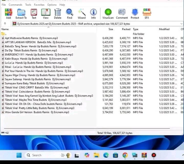Run the Test archive tool
Image resolution: width=184 pixels, height=164 pixels.
coord(34,14)
